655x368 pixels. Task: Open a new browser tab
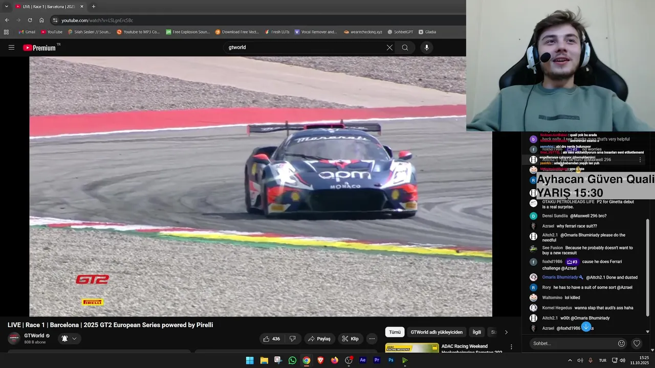[93, 7]
